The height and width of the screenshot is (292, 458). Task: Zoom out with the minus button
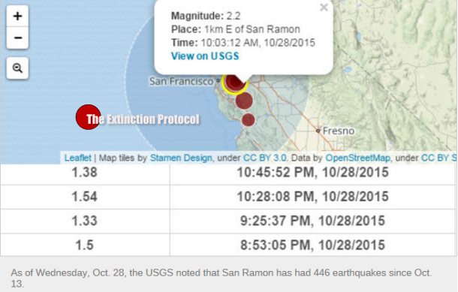tap(17, 38)
